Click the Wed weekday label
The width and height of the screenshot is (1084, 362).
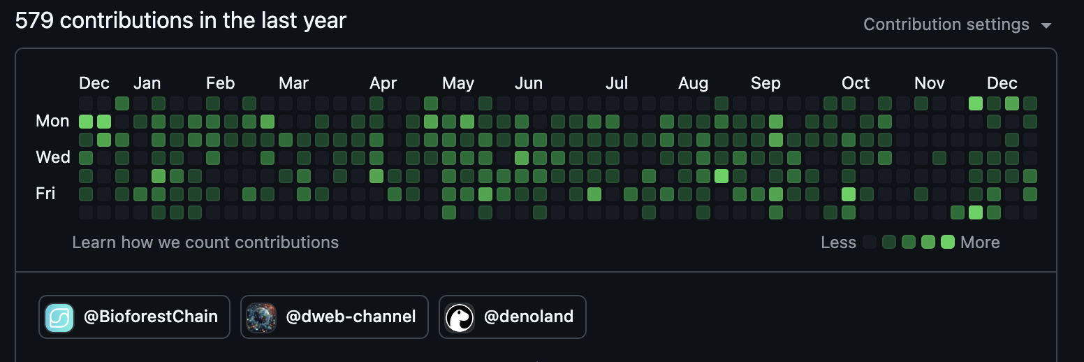tap(53, 157)
